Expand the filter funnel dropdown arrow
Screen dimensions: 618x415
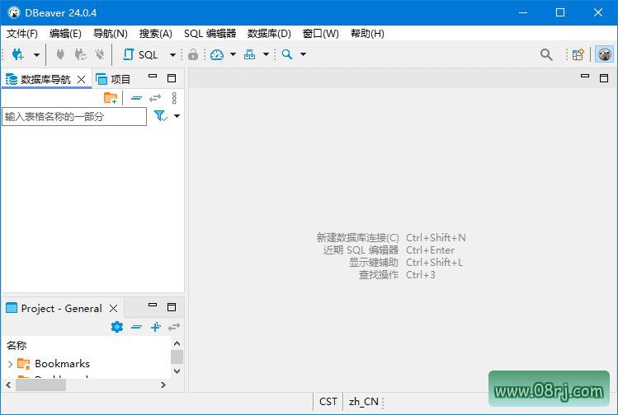[177, 116]
